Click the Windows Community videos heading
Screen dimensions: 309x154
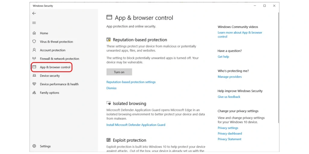(238, 27)
